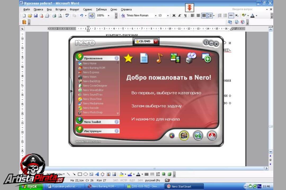
Task: Open Nero configuration button at bottom
Action: pyautogui.click(x=198, y=136)
